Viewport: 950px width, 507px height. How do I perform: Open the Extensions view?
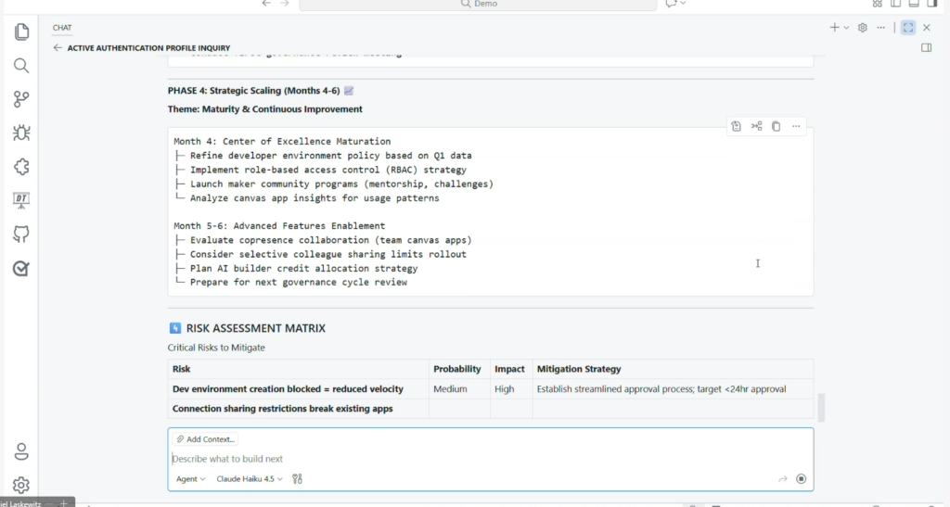[x=21, y=167]
